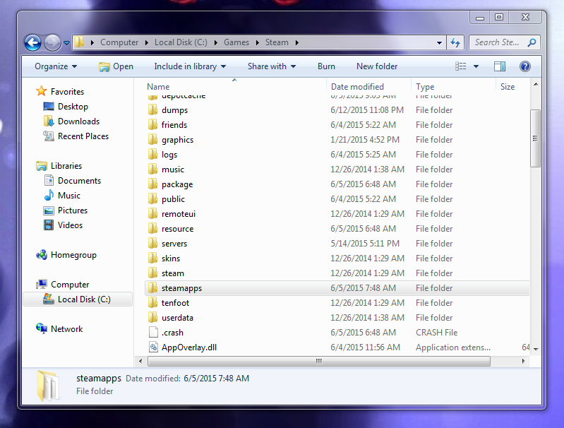
Task: Select the graphics folder icon
Action: pyautogui.click(x=153, y=139)
